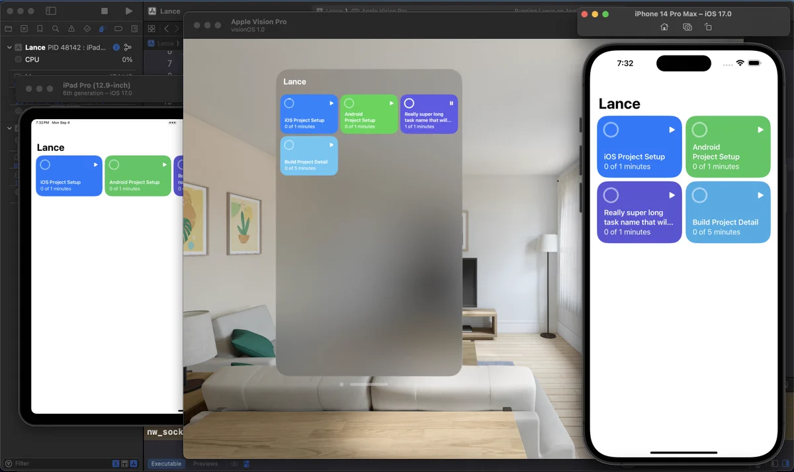Toggle Build Project Detail circle in Vision Pro
The height and width of the screenshot is (472, 794).
tap(289, 145)
